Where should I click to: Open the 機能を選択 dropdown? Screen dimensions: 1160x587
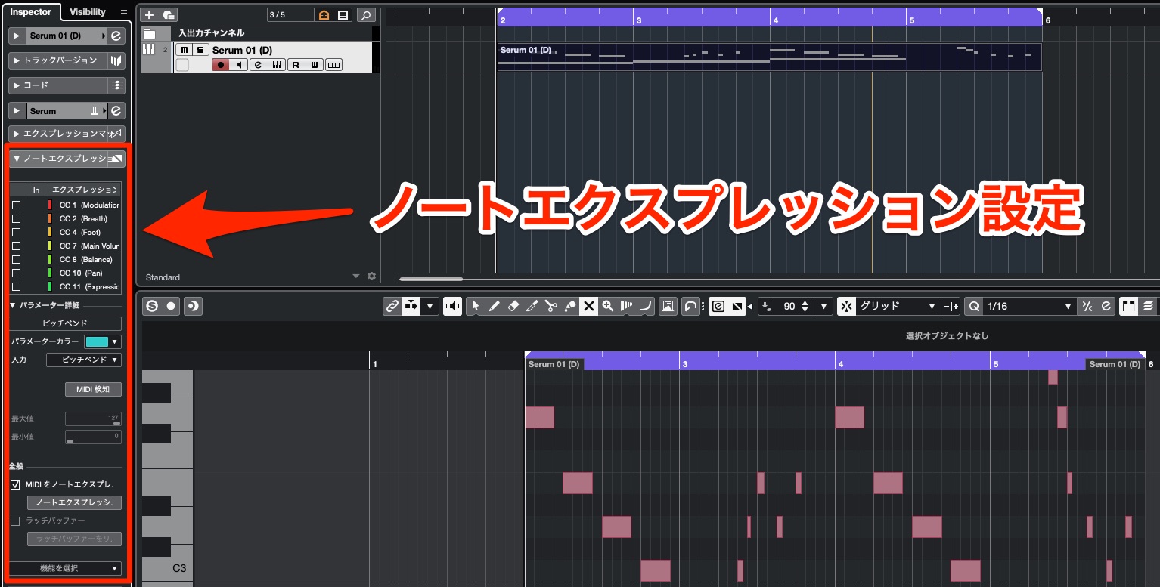(66, 568)
